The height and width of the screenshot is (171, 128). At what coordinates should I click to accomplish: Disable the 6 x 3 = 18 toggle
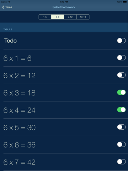pos(121,92)
